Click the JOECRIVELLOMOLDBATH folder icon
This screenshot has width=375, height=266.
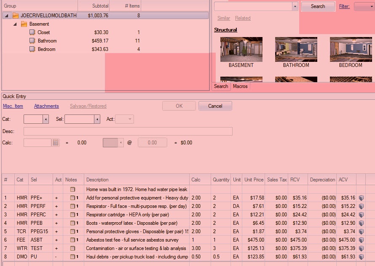(16, 16)
